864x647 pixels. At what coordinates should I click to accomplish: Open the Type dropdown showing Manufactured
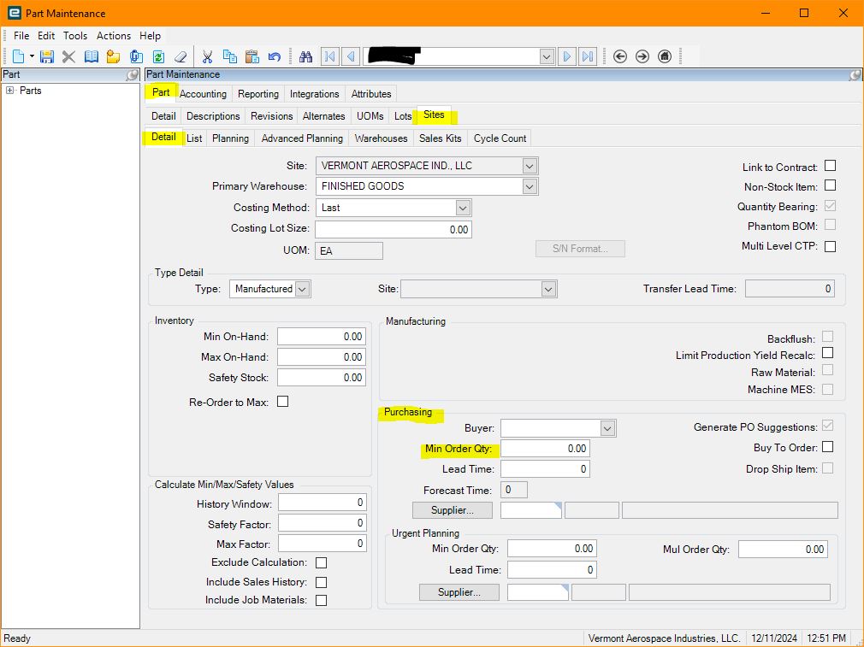point(302,289)
